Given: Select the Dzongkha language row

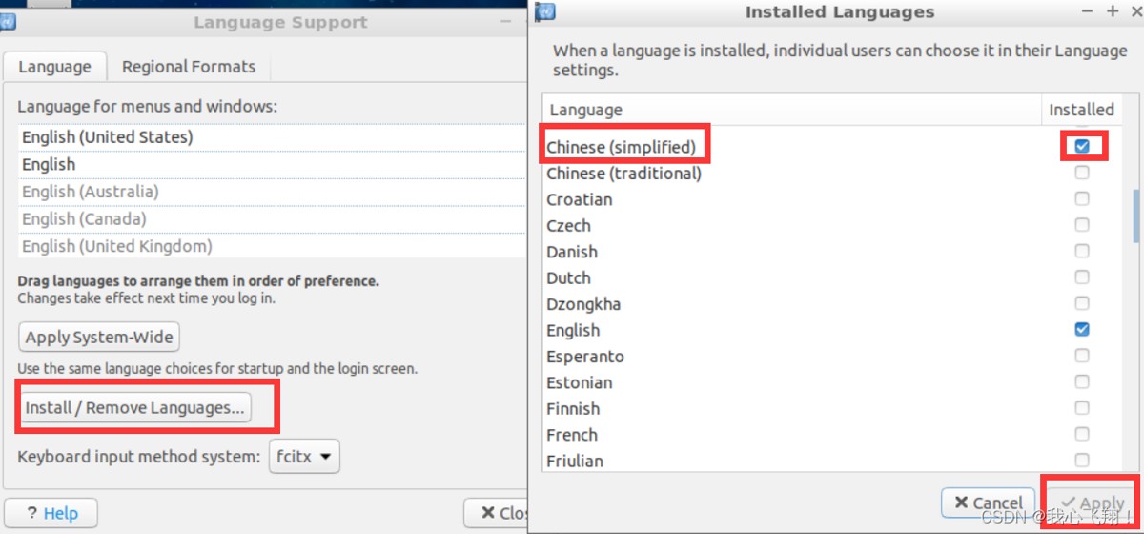Looking at the screenshot, I should (831, 303).
